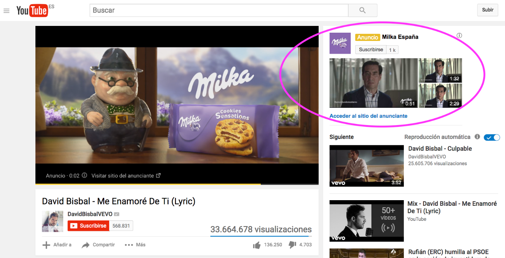Open the hamburger guide menu
The width and height of the screenshot is (505, 258).
[6, 11]
